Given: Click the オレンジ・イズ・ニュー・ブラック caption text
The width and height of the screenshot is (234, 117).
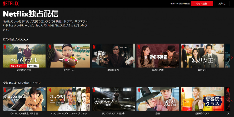Looking at the screenshot, I should (x=69, y=113).
